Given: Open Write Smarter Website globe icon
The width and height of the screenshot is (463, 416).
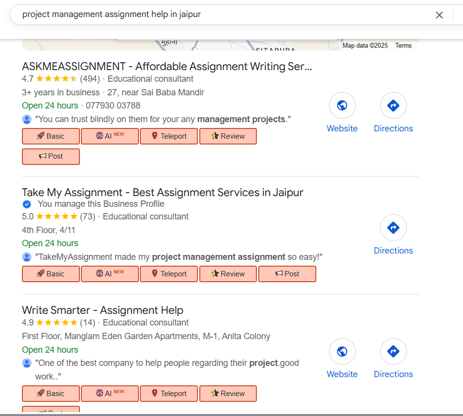Looking at the screenshot, I should (342, 351).
